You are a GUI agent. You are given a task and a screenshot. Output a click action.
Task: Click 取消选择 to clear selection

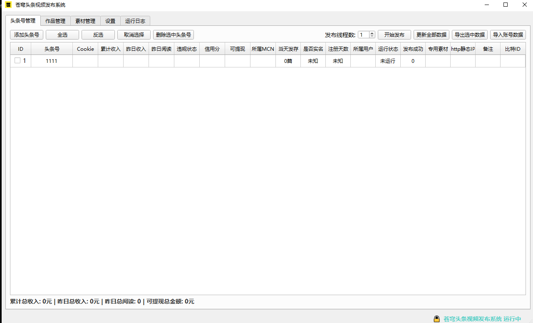click(x=134, y=35)
